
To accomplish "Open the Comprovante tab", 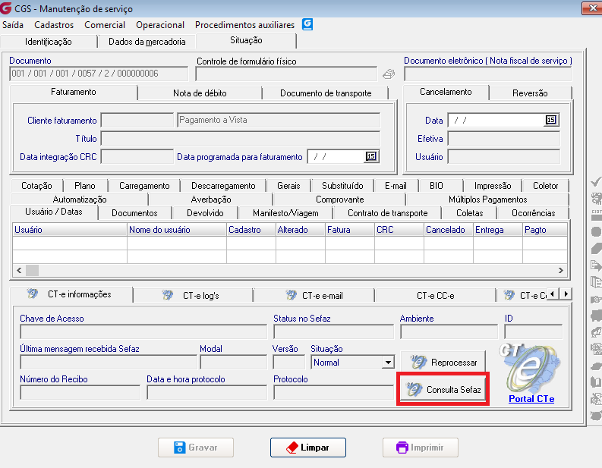I will coord(340,199).
